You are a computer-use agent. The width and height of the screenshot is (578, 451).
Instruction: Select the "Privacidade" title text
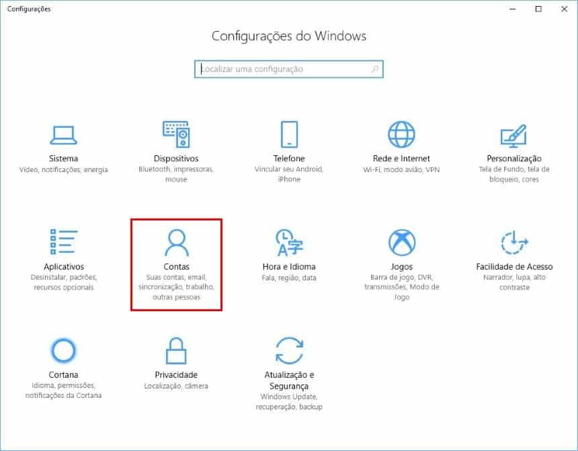176,374
